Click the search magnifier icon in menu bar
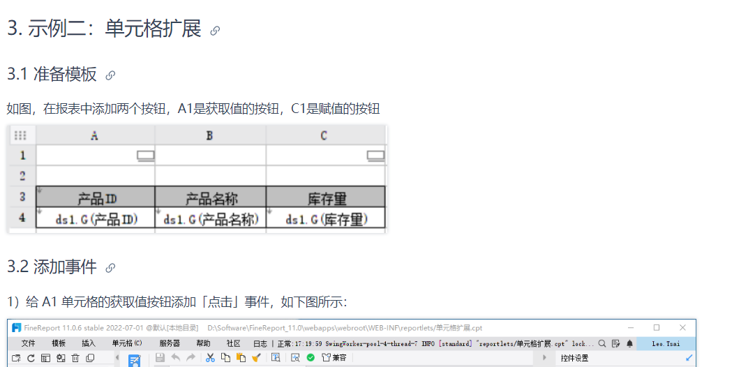The height and width of the screenshot is (367, 755). [602, 343]
